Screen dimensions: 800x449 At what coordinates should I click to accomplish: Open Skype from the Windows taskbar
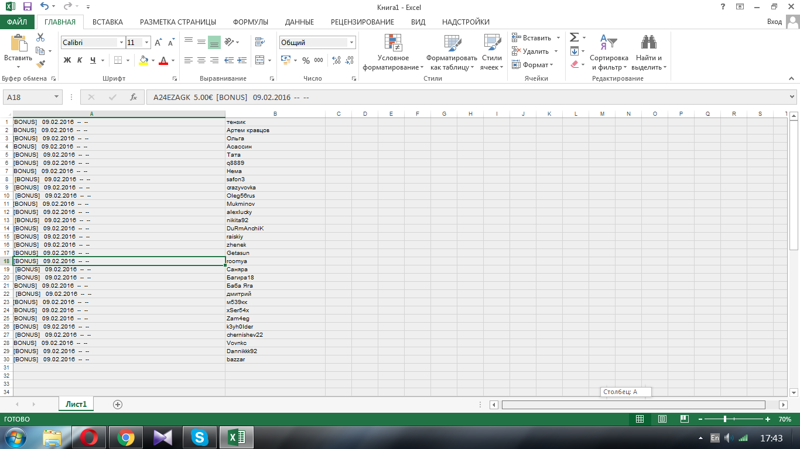pos(200,437)
